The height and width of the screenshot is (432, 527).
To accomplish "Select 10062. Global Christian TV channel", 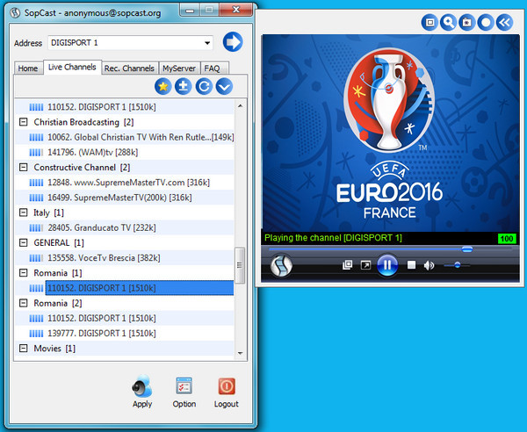I will point(125,137).
